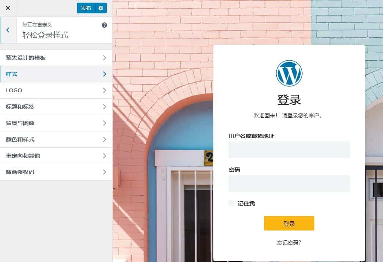Click the 用户名或邮箱地址 input field
Image resolution: width=383 pixels, height=262 pixels.
289,150
